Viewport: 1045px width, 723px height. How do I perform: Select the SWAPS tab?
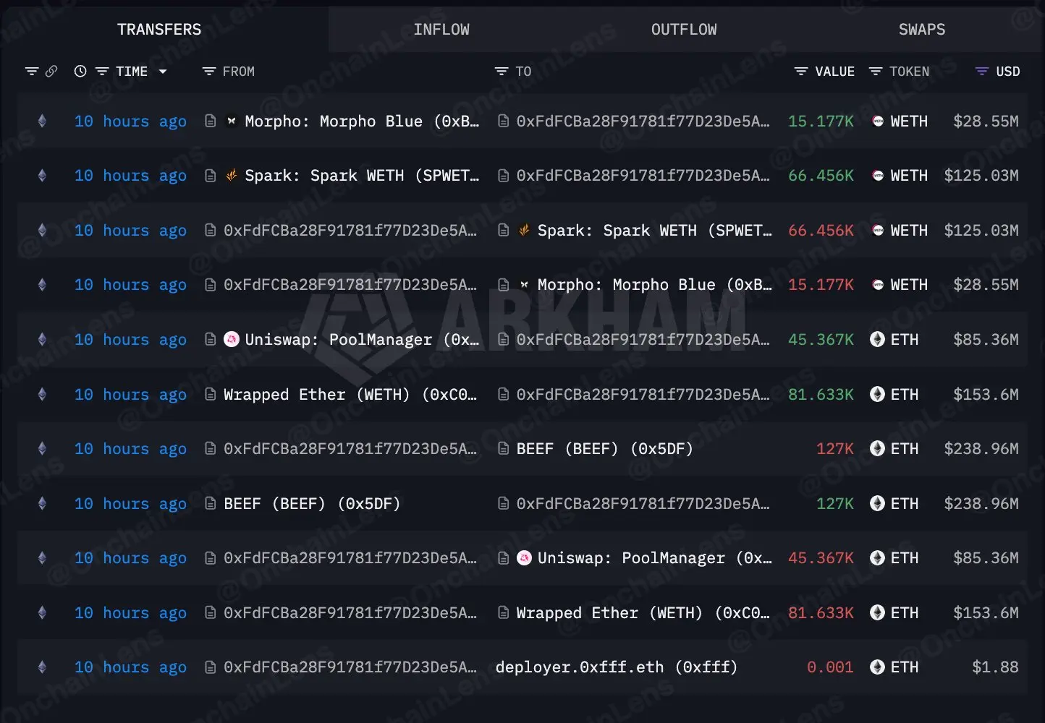point(921,30)
